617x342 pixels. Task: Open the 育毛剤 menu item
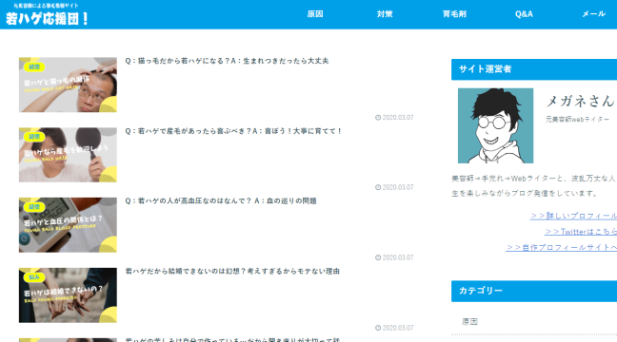[454, 14]
